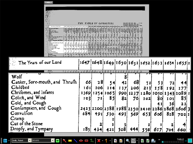Select the red ellipse annotation tool
The height and width of the screenshot is (144, 193).
(81, 141)
